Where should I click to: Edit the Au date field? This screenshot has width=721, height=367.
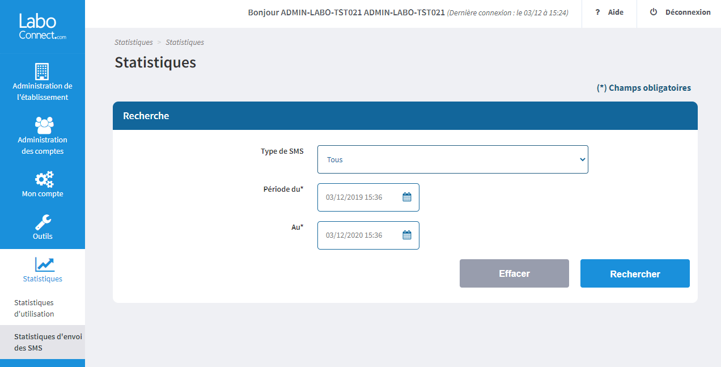coord(368,235)
